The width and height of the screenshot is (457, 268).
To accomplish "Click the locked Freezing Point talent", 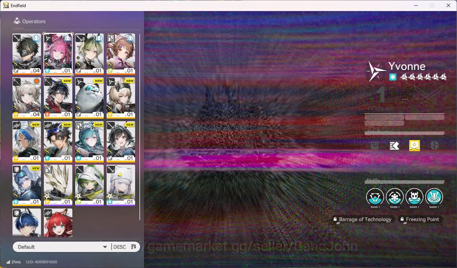I will pos(420,219).
